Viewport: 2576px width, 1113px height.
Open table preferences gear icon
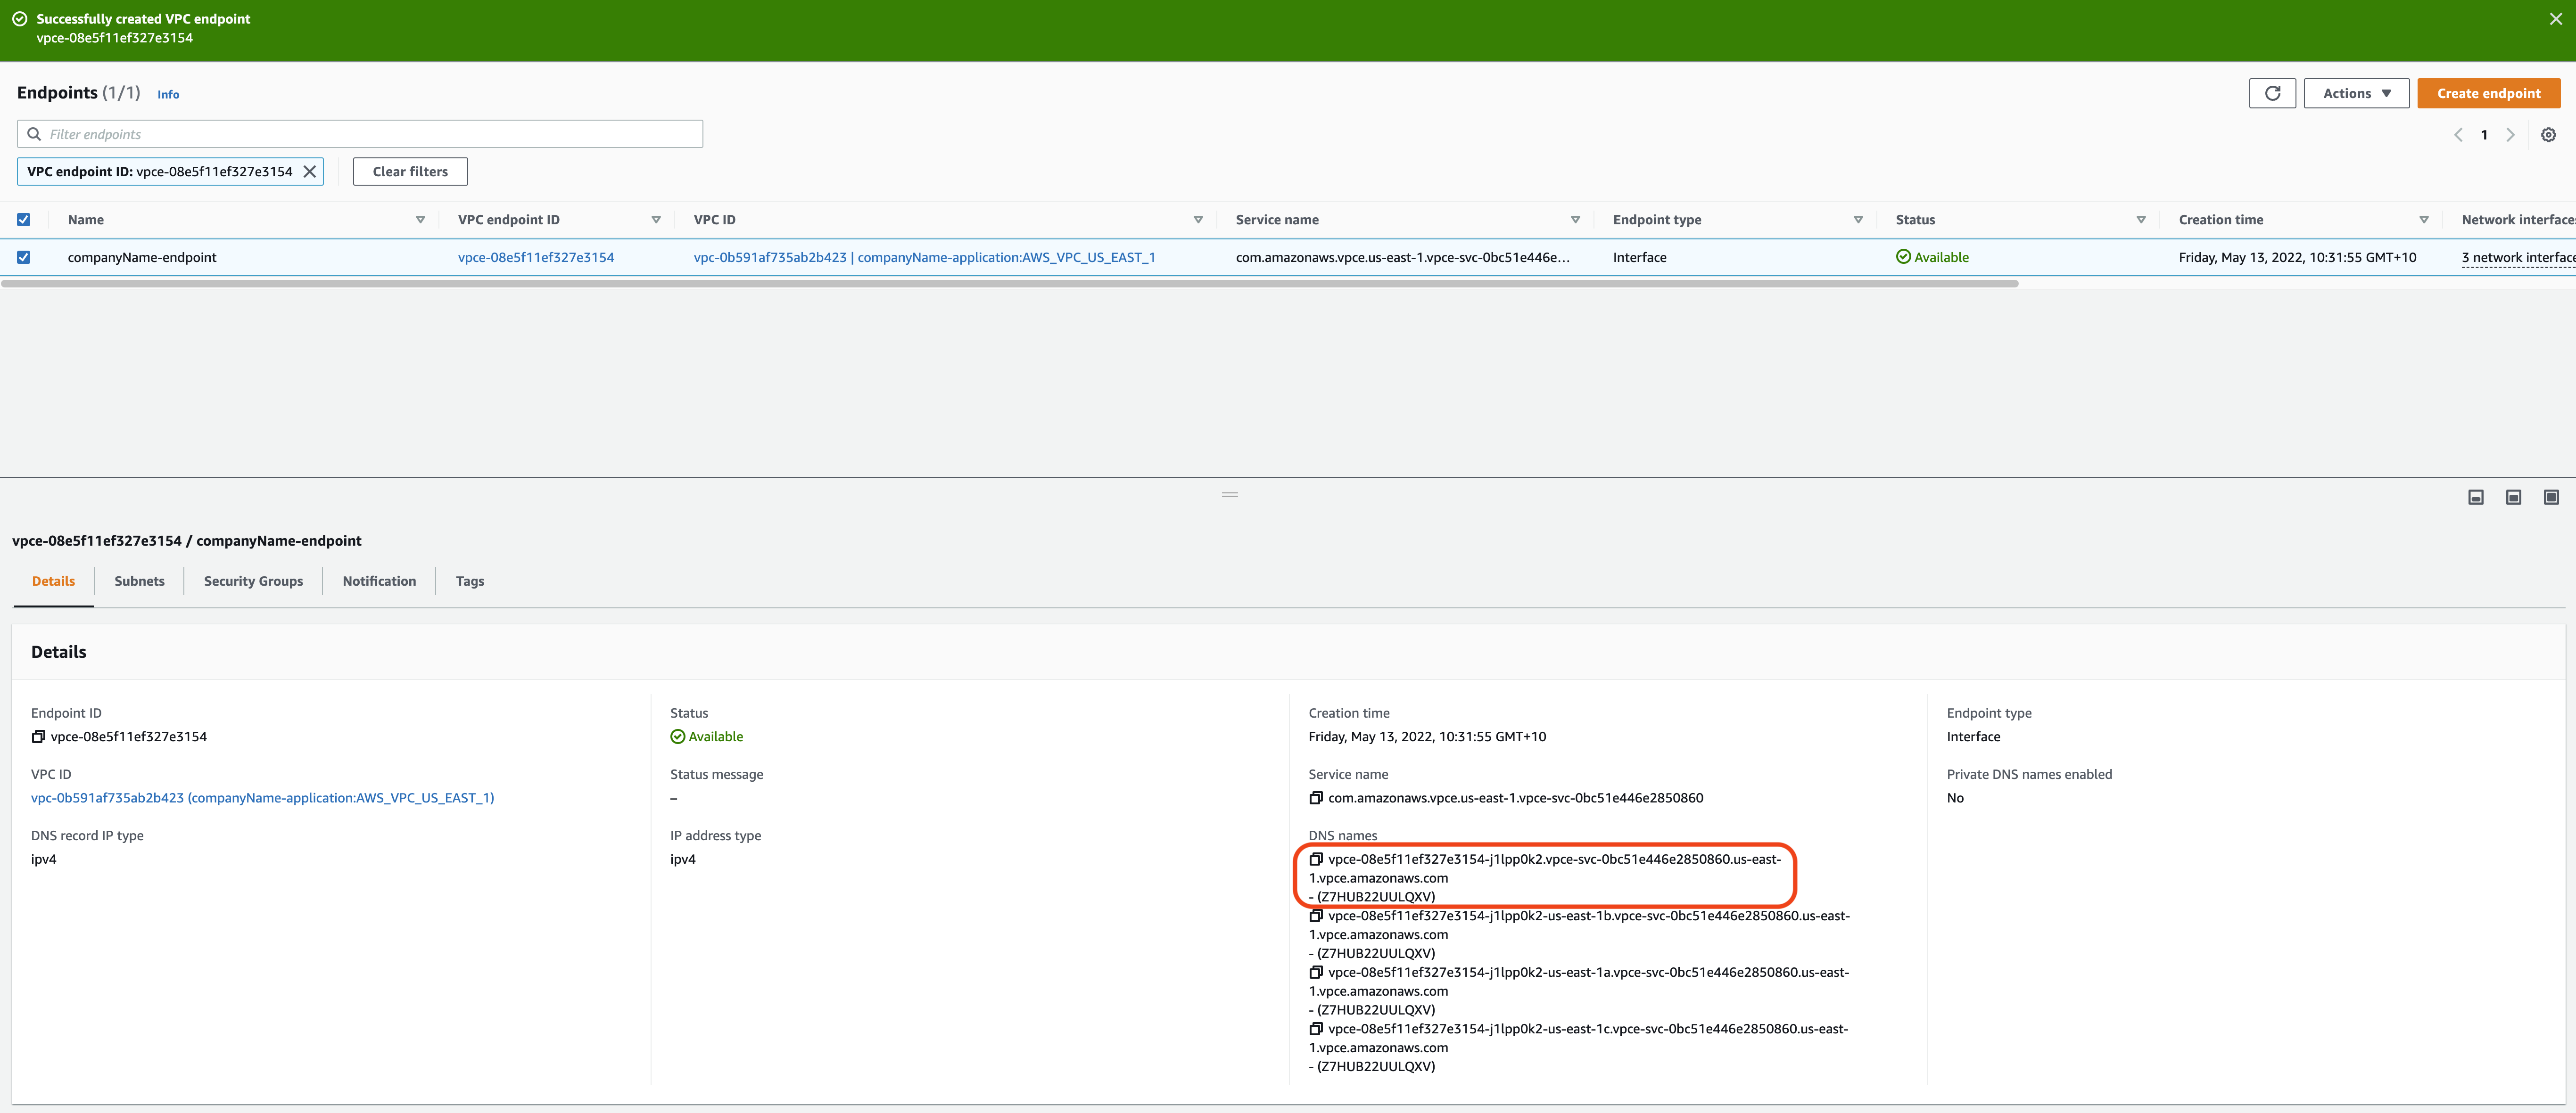2548,135
